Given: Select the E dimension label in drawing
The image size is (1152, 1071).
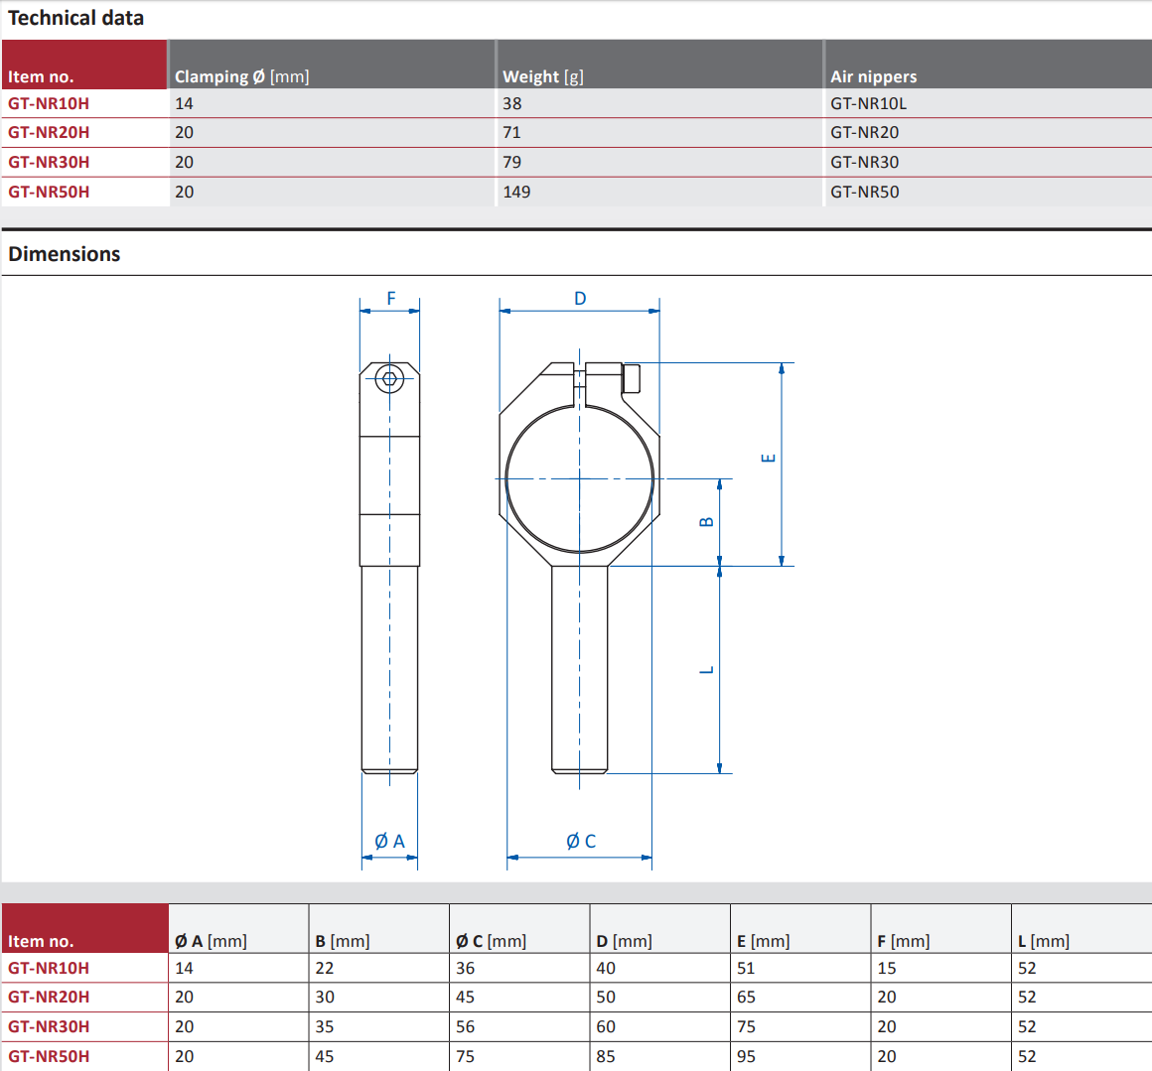Looking at the screenshot, I should 768,458.
